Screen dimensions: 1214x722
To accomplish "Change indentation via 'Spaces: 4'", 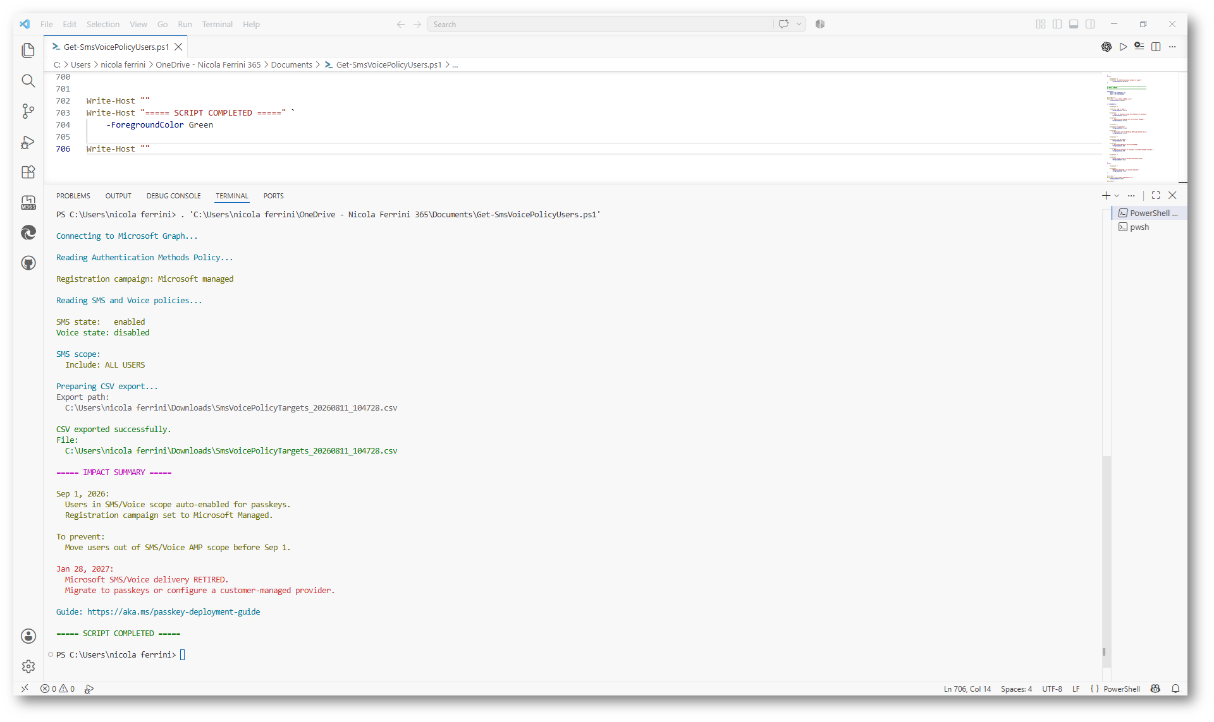I will click(1016, 689).
